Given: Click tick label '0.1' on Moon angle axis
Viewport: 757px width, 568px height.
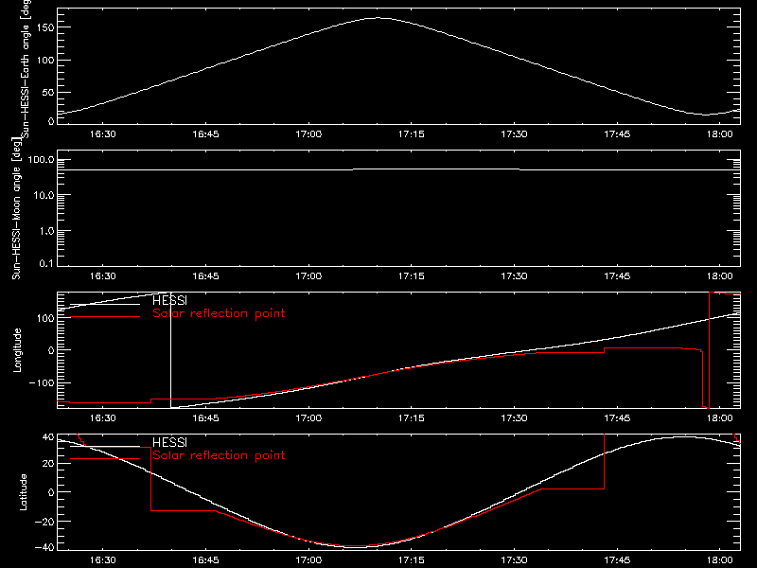Looking at the screenshot, I should pos(46,264).
